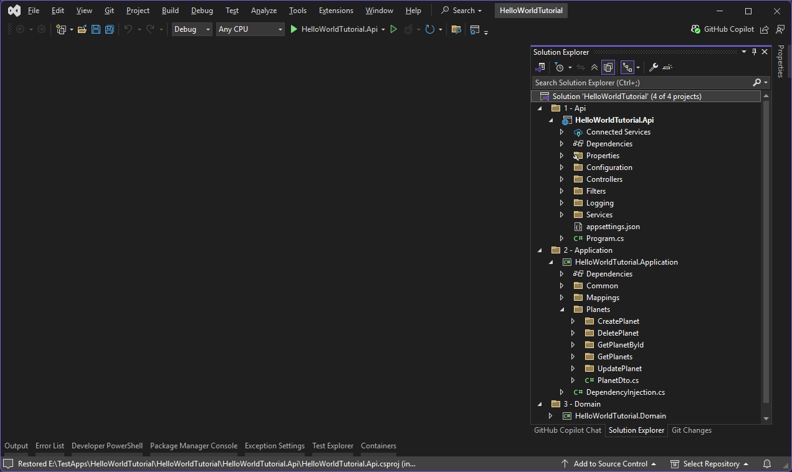Viewport: 792px width, 472px height.
Task: Click the Visual Studio logo icon
Action: pyautogui.click(x=14, y=11)
